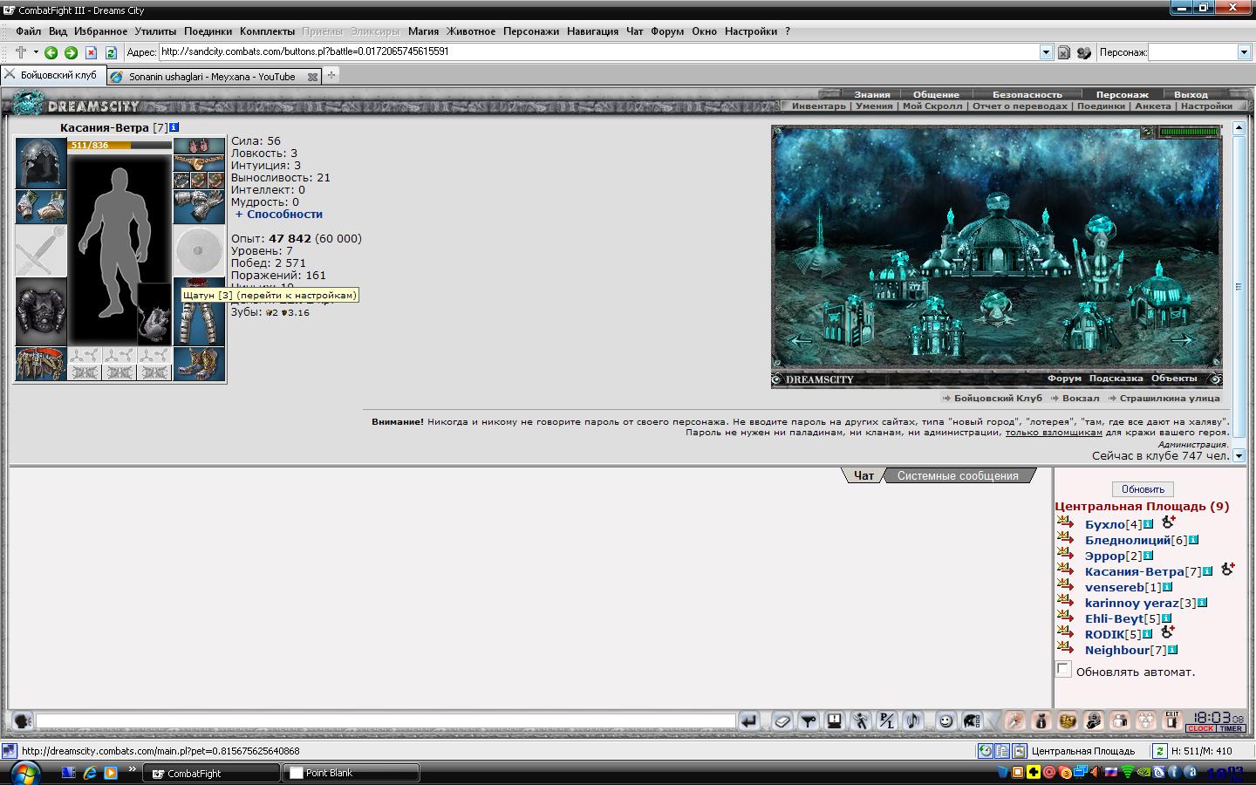1256x785 pixels.
Task: Go to Вокзал location link
Action: pyautogui.click(x=1081, y=398)
